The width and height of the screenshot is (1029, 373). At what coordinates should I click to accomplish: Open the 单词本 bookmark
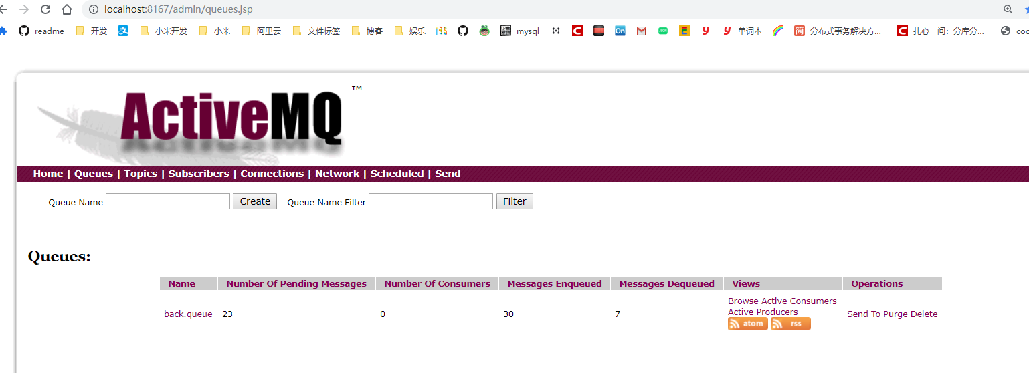pos(742,31)
